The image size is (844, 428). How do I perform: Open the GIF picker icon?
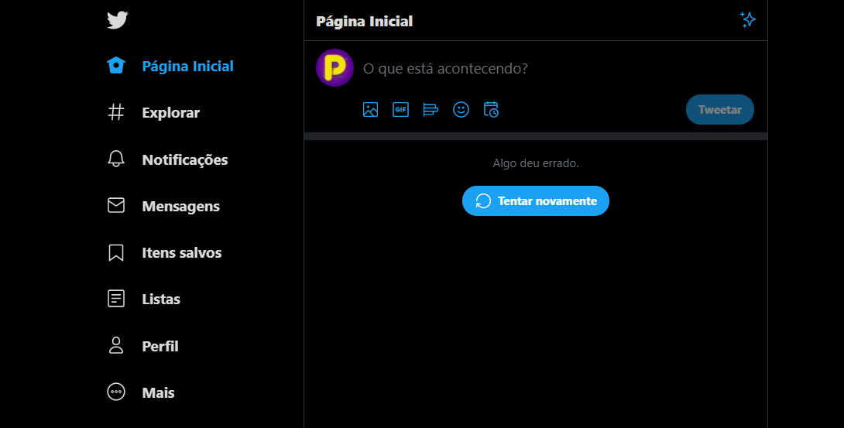(x=400, y=110)
